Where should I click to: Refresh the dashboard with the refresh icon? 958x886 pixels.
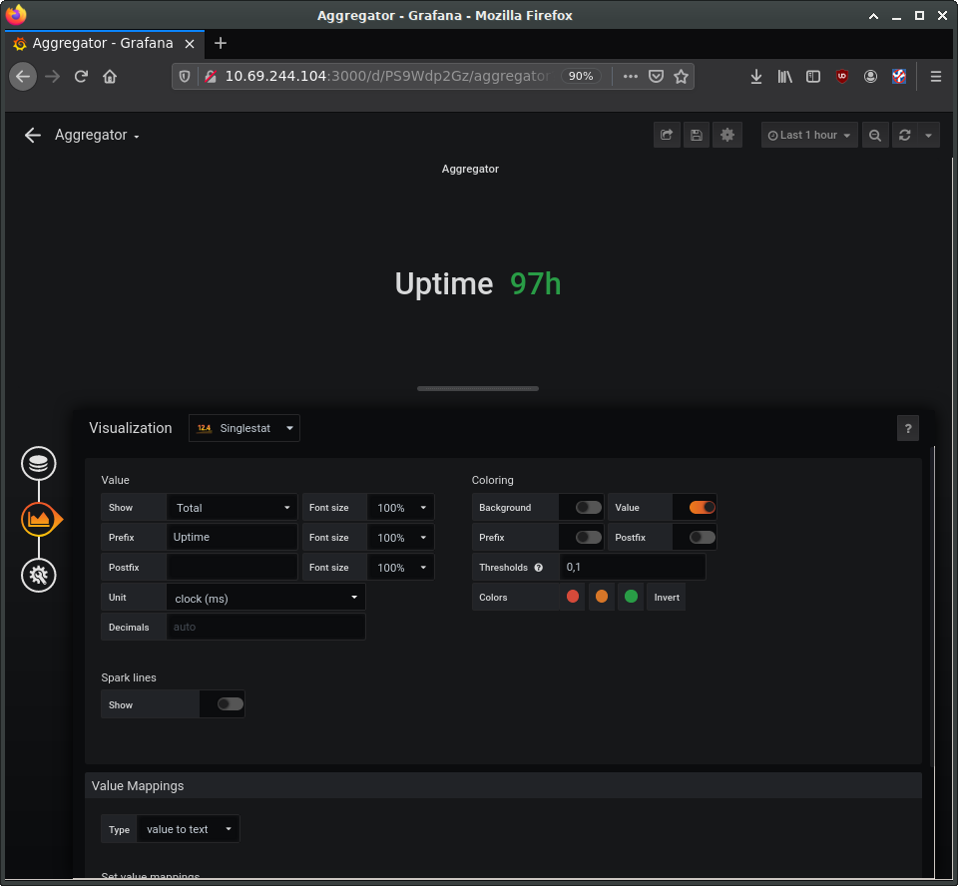click(905, 135)
